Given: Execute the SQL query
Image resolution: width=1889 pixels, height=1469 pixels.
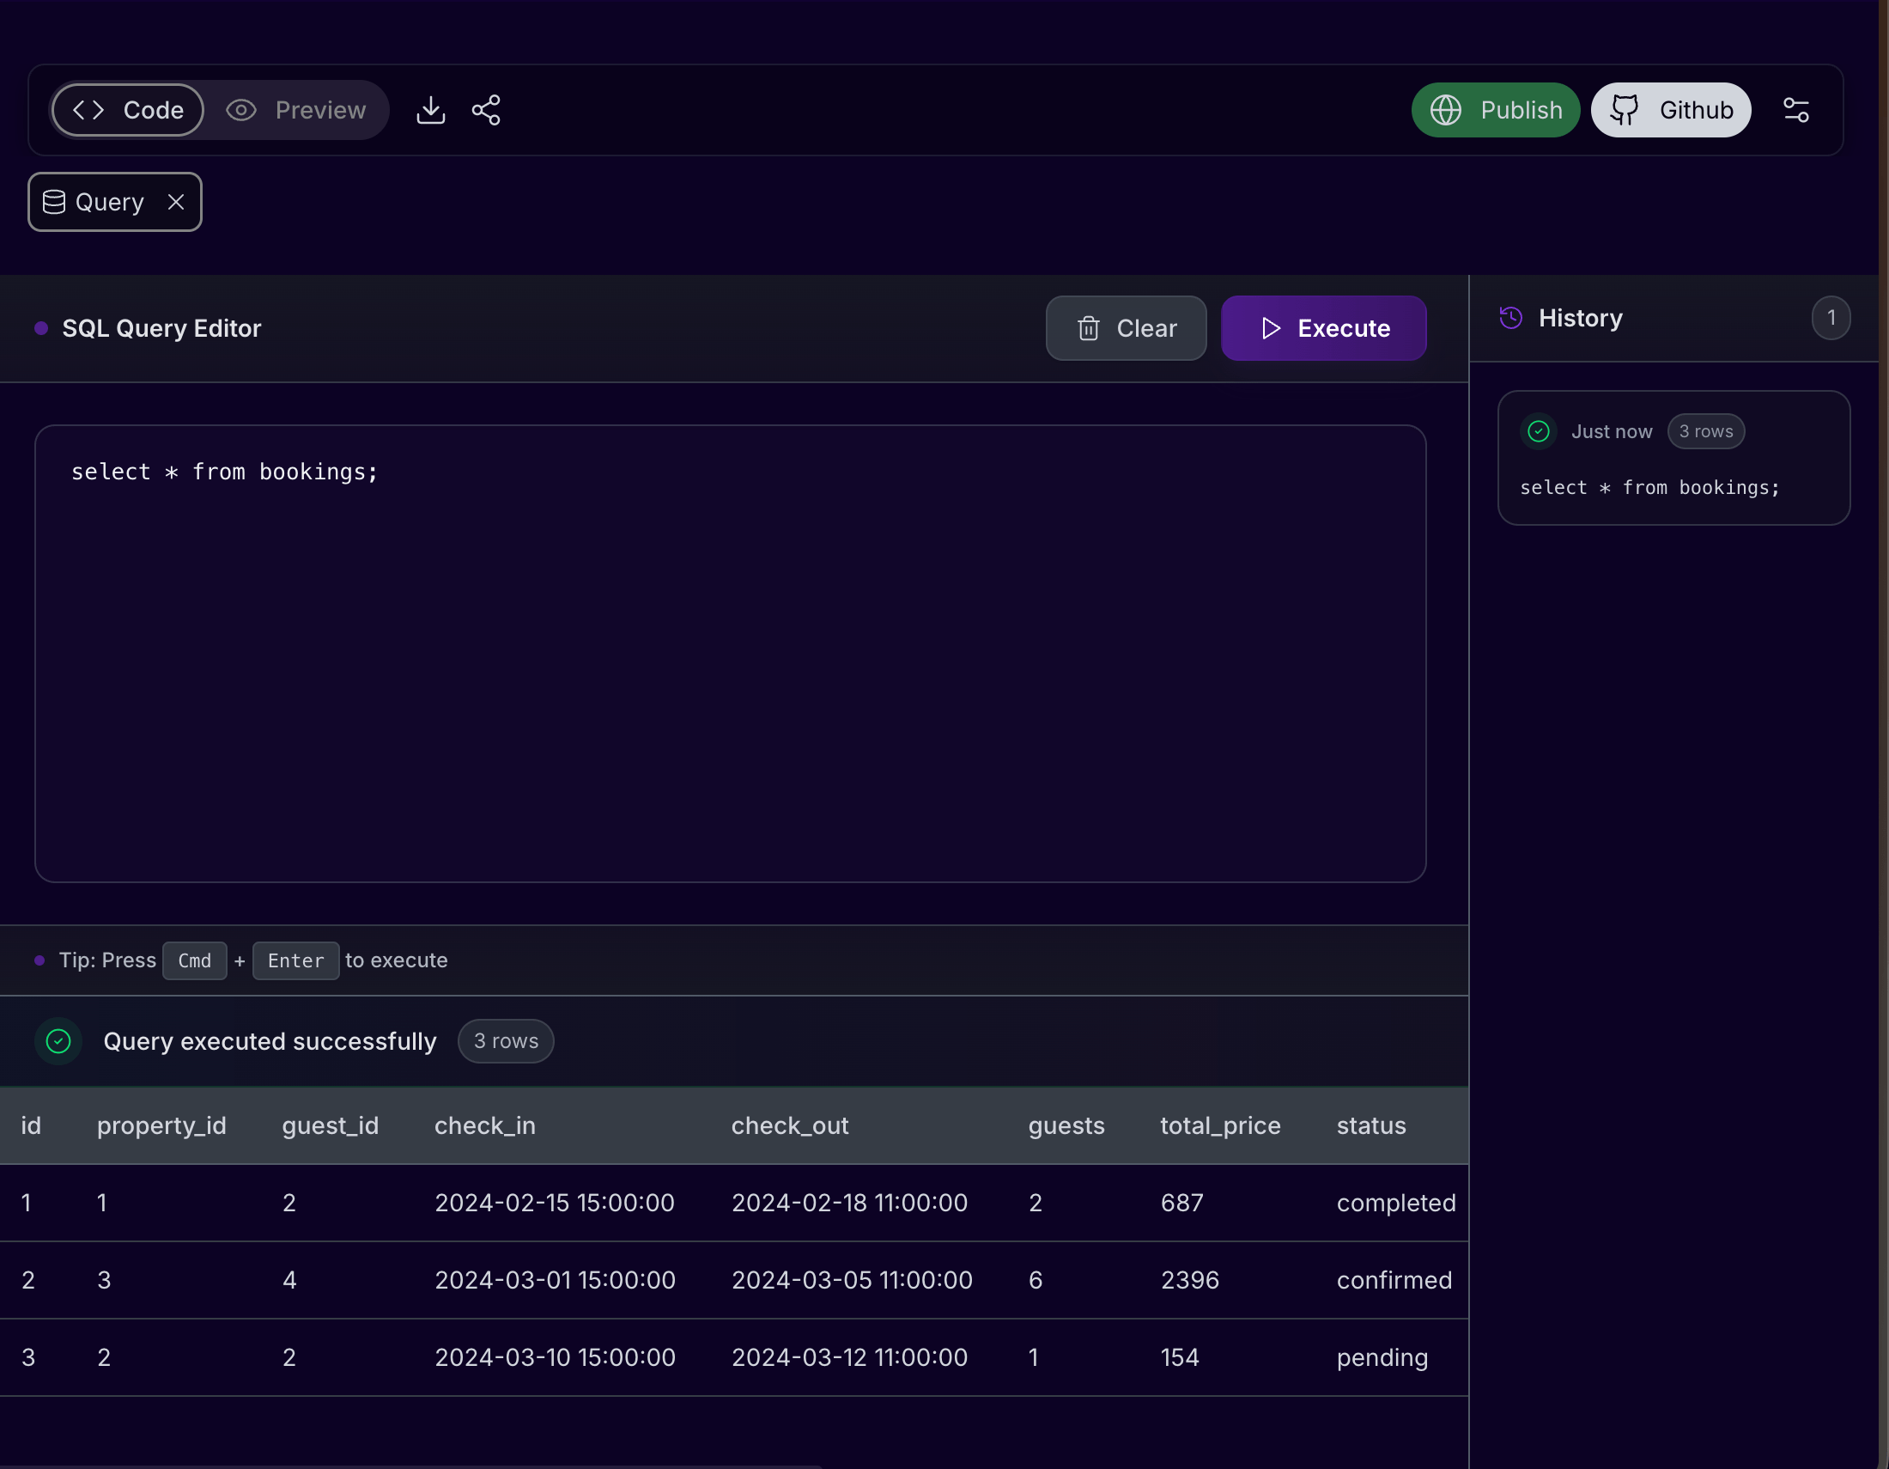Looking at the screenshot, I should (x=1323, y=329).
